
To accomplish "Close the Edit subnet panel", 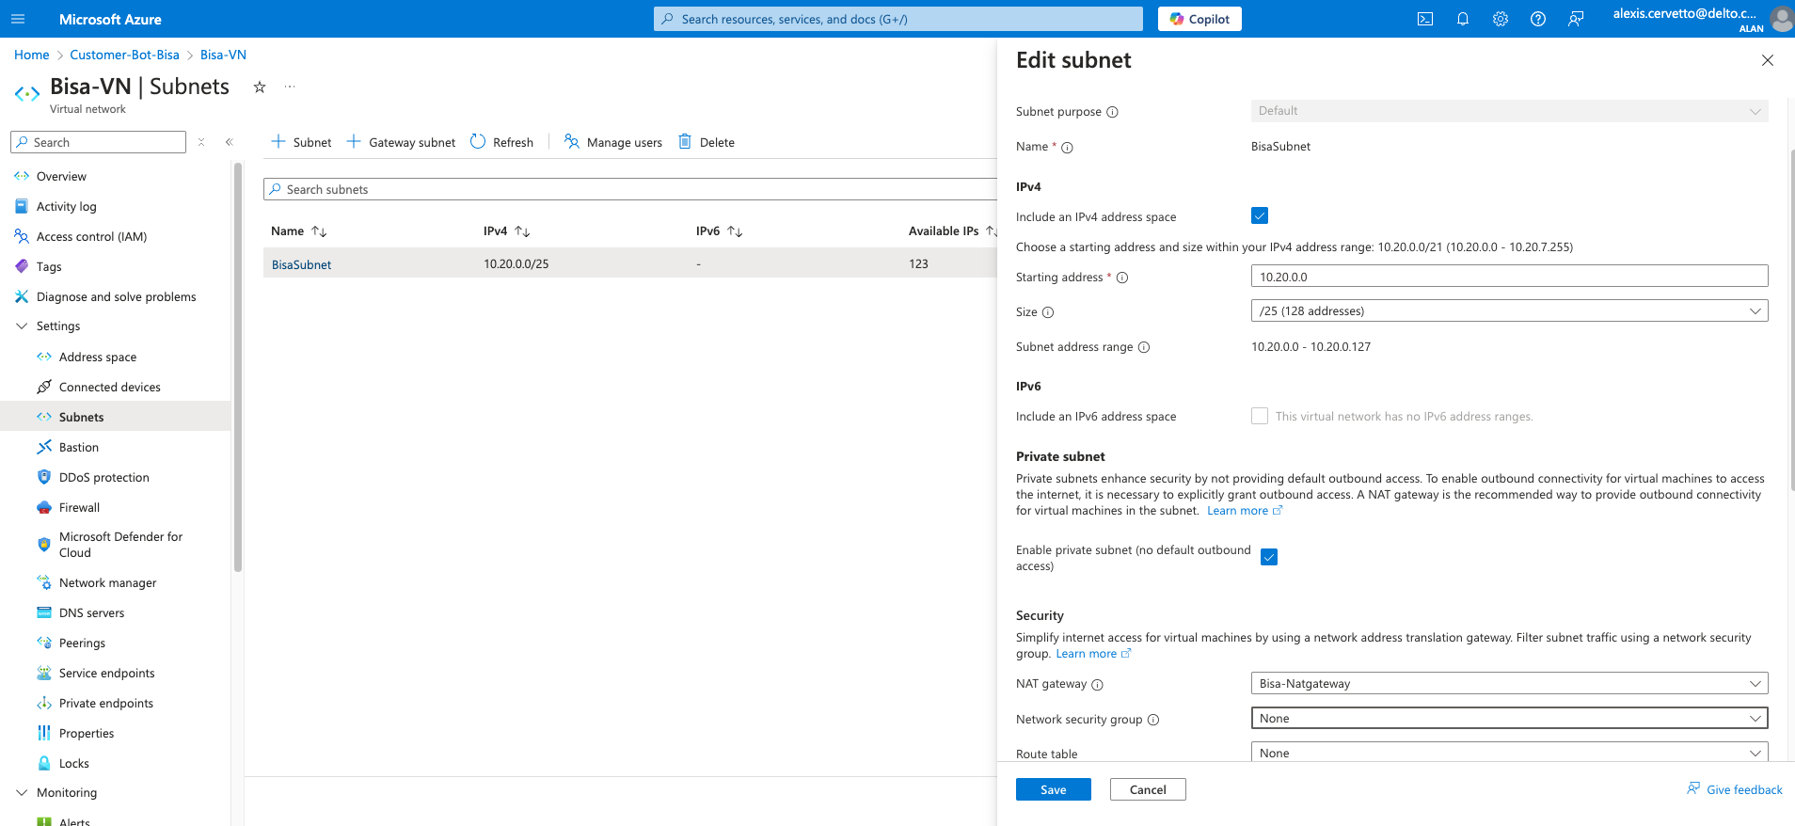I will tap(1768, 60).
